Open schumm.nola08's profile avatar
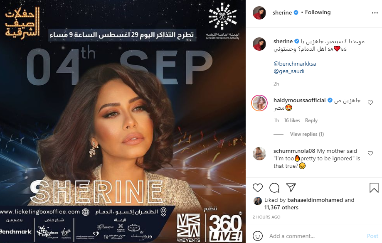 tap(259, 154)
